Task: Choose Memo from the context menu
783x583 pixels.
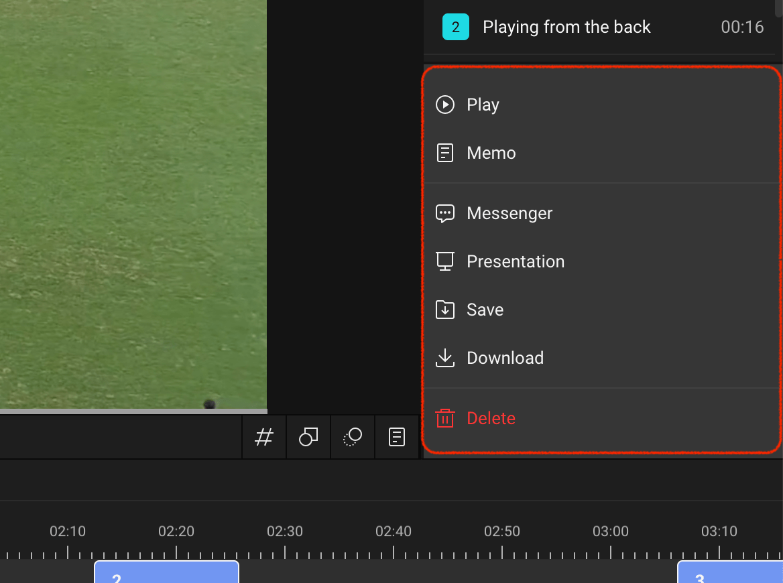Action: (x=602, y=153)
